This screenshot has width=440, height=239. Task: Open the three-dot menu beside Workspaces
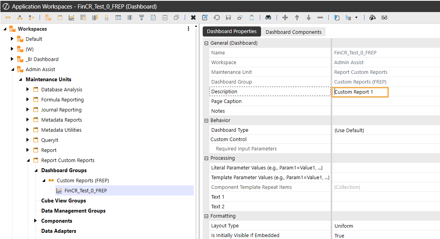coord(188,29)
